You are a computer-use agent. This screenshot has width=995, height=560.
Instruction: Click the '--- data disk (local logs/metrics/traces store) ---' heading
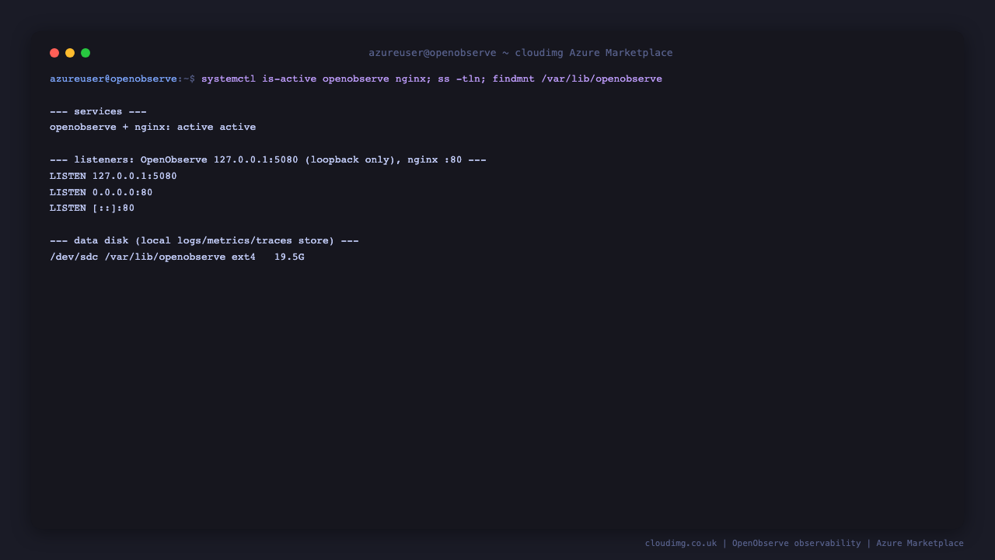point(204,240)
